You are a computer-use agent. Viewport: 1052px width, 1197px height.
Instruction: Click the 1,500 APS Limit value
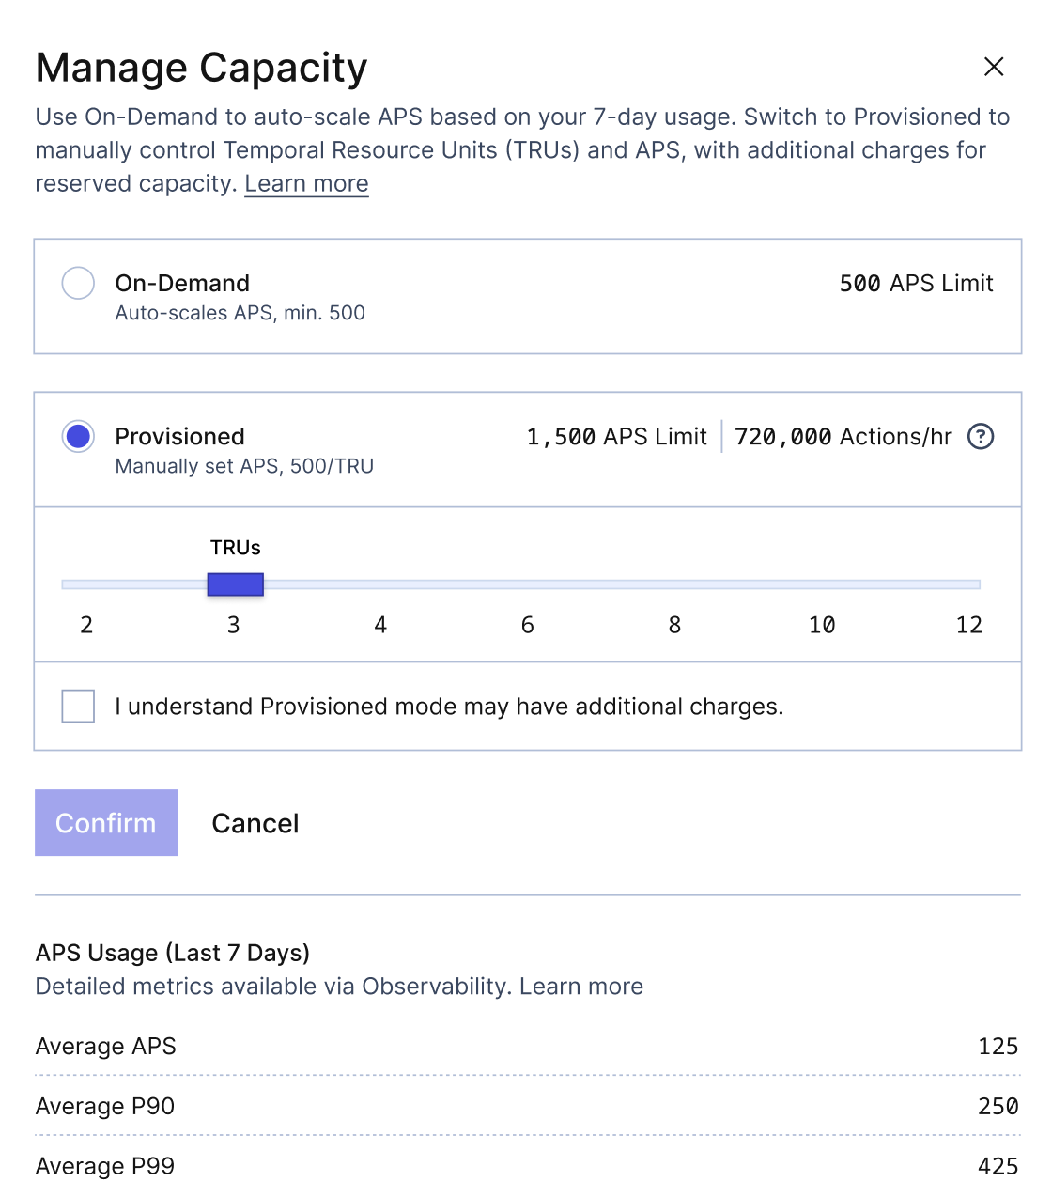tap(616, 436)
